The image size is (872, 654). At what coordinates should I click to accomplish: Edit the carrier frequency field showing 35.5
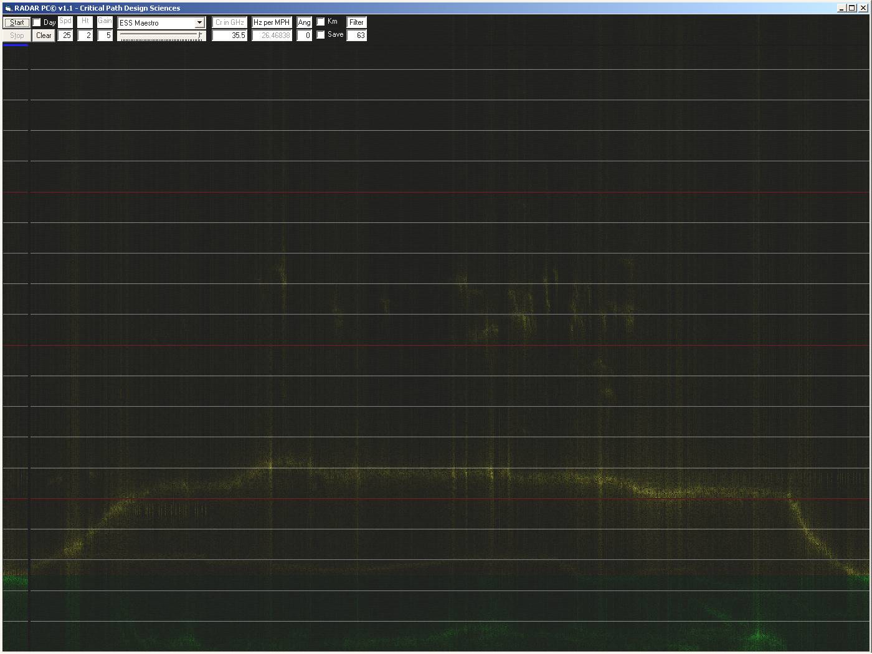(230, 36)
